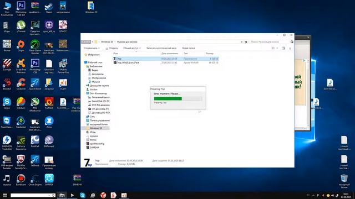355x199 pixels.
Task: Launch RaidCall from the desktop
Action: pos(35,142)
